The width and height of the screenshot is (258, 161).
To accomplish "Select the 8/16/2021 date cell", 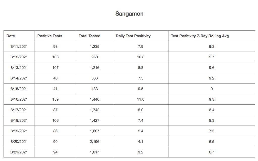I will [19, 99].
